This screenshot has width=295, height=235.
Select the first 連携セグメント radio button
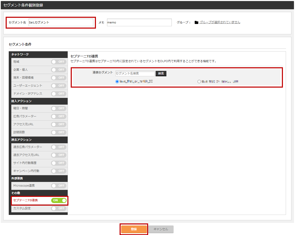pyautogui.click(x=117, y=81)
